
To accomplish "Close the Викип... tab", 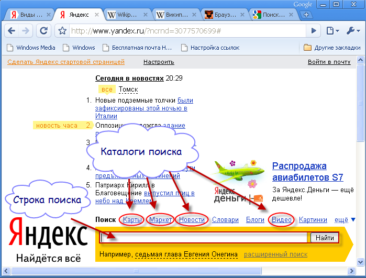I will pos(194,15).
